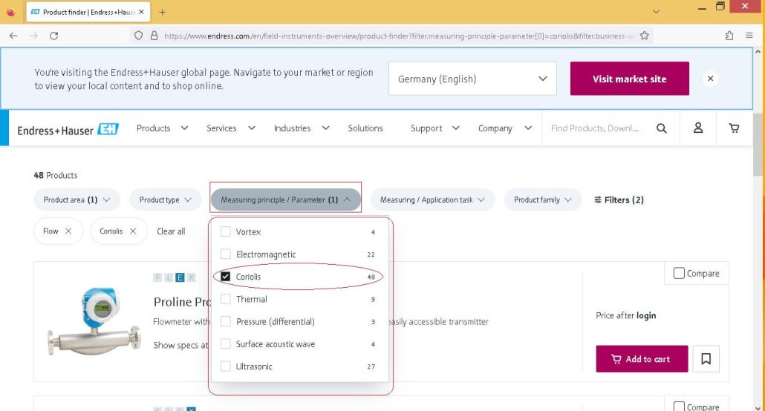Bookmark this page with star icon
This screenshot has width=765, height=411.
coord(644,36)
